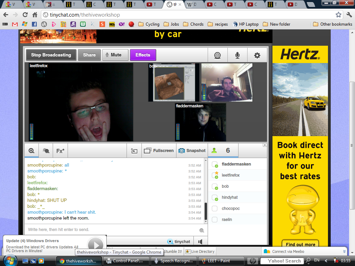The height and width of the screenshot is (266, 355).
Task: Open new browser tab button
Action: coord(311,4)
